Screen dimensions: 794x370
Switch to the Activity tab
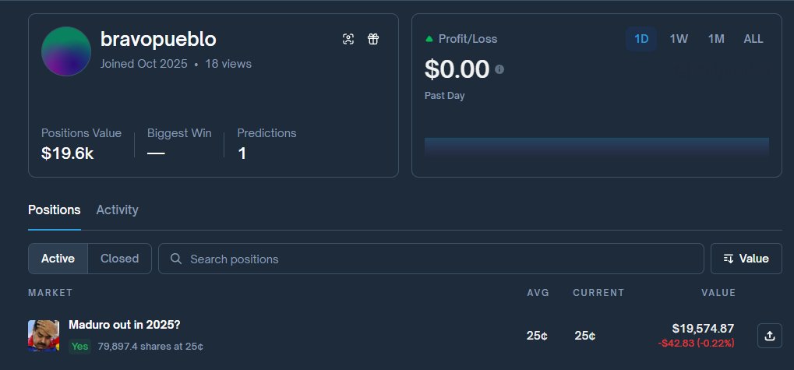pos(117,210)
